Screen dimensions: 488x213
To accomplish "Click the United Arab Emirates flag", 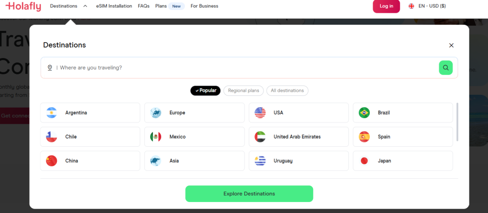I will point(260,137).
